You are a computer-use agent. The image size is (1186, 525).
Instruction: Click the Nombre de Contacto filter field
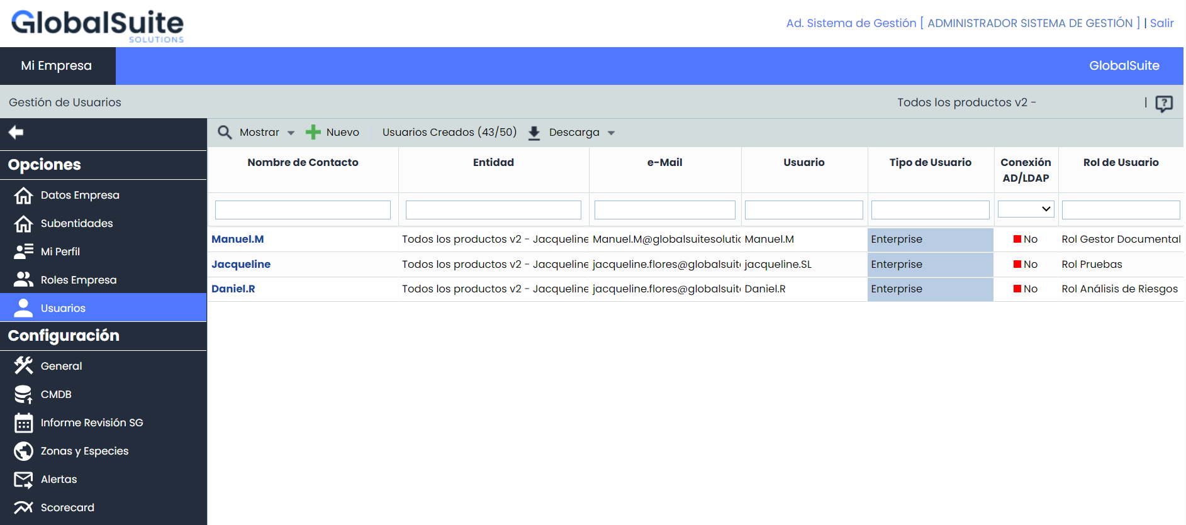tap(303, 210)
